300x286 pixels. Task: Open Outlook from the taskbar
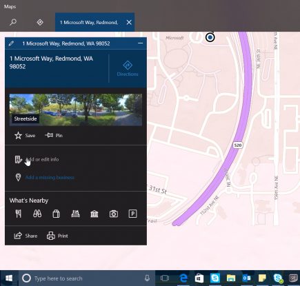(x=246, y=278)
